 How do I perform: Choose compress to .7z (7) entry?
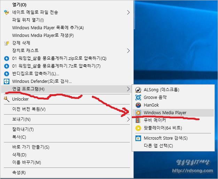point(67,66)
